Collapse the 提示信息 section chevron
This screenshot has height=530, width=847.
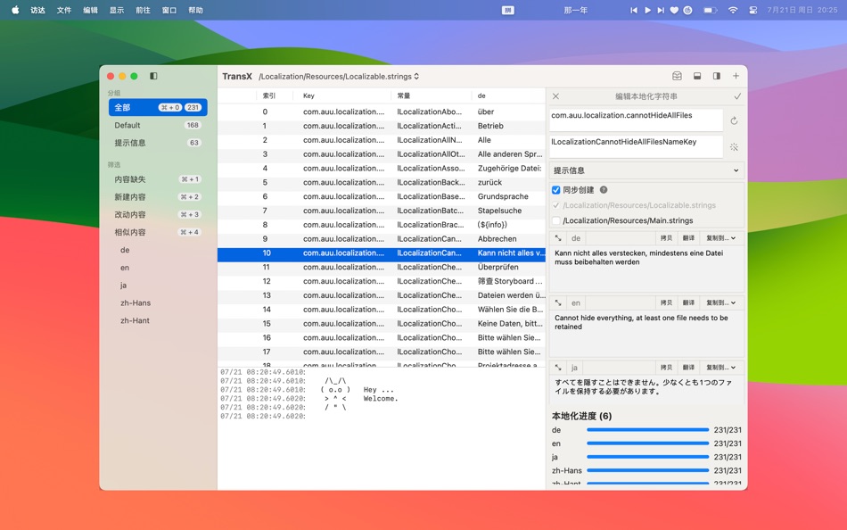pyautogui.click(x=736, y=169)
